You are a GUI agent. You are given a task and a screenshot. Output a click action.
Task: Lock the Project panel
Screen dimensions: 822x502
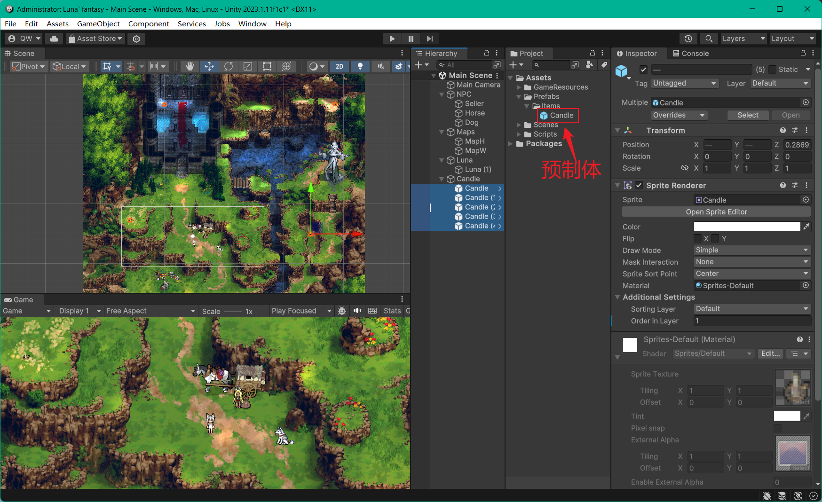click(593, 53)
